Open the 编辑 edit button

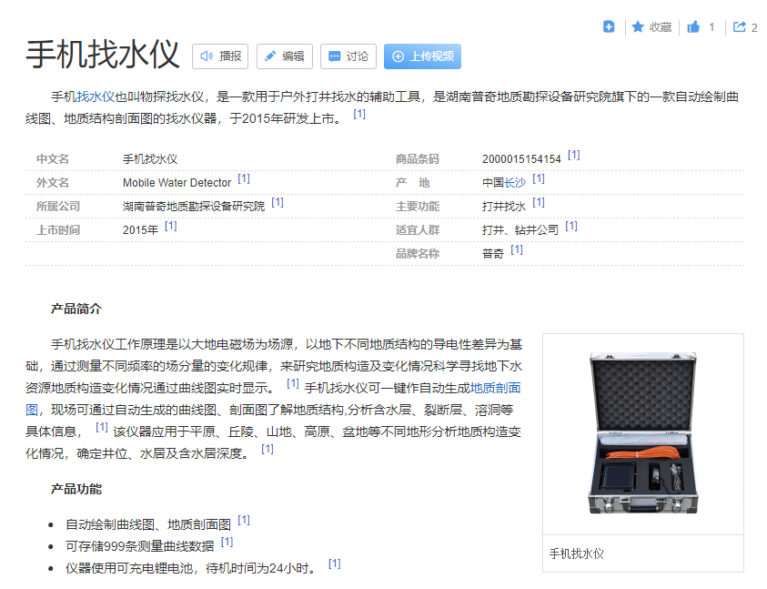pos(285,56)
